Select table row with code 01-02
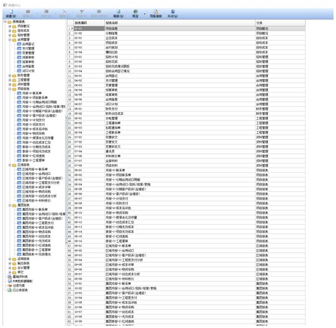 [186, 34]
